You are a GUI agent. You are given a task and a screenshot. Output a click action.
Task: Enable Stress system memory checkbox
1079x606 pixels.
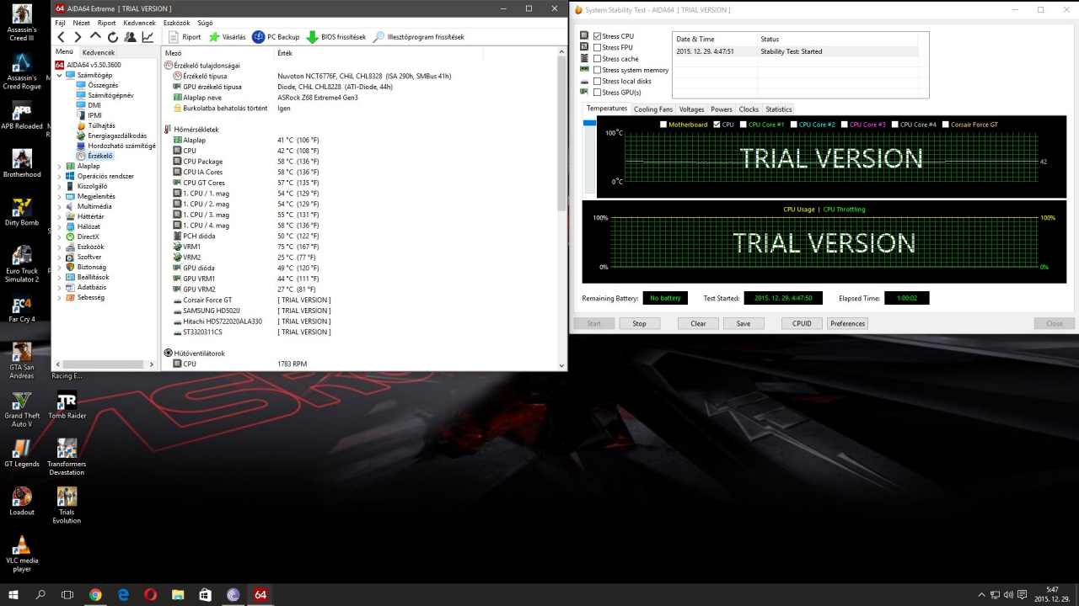pyautogui.click(x=598, y=70)
